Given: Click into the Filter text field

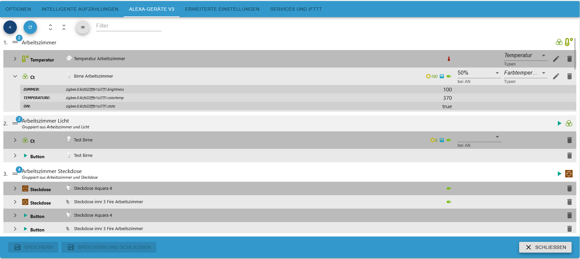Looking at the screenshot, I should 129,26.
